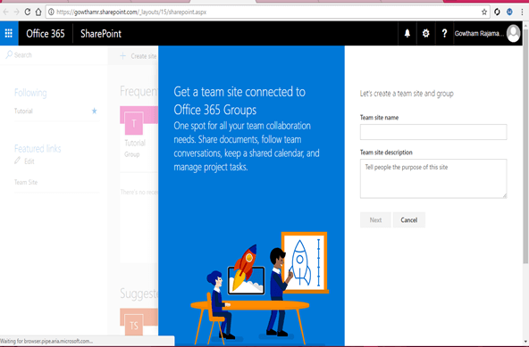Open Gowtham Rajama account name menu
This screenshot has height=347, width=529.
coord(479,33)
